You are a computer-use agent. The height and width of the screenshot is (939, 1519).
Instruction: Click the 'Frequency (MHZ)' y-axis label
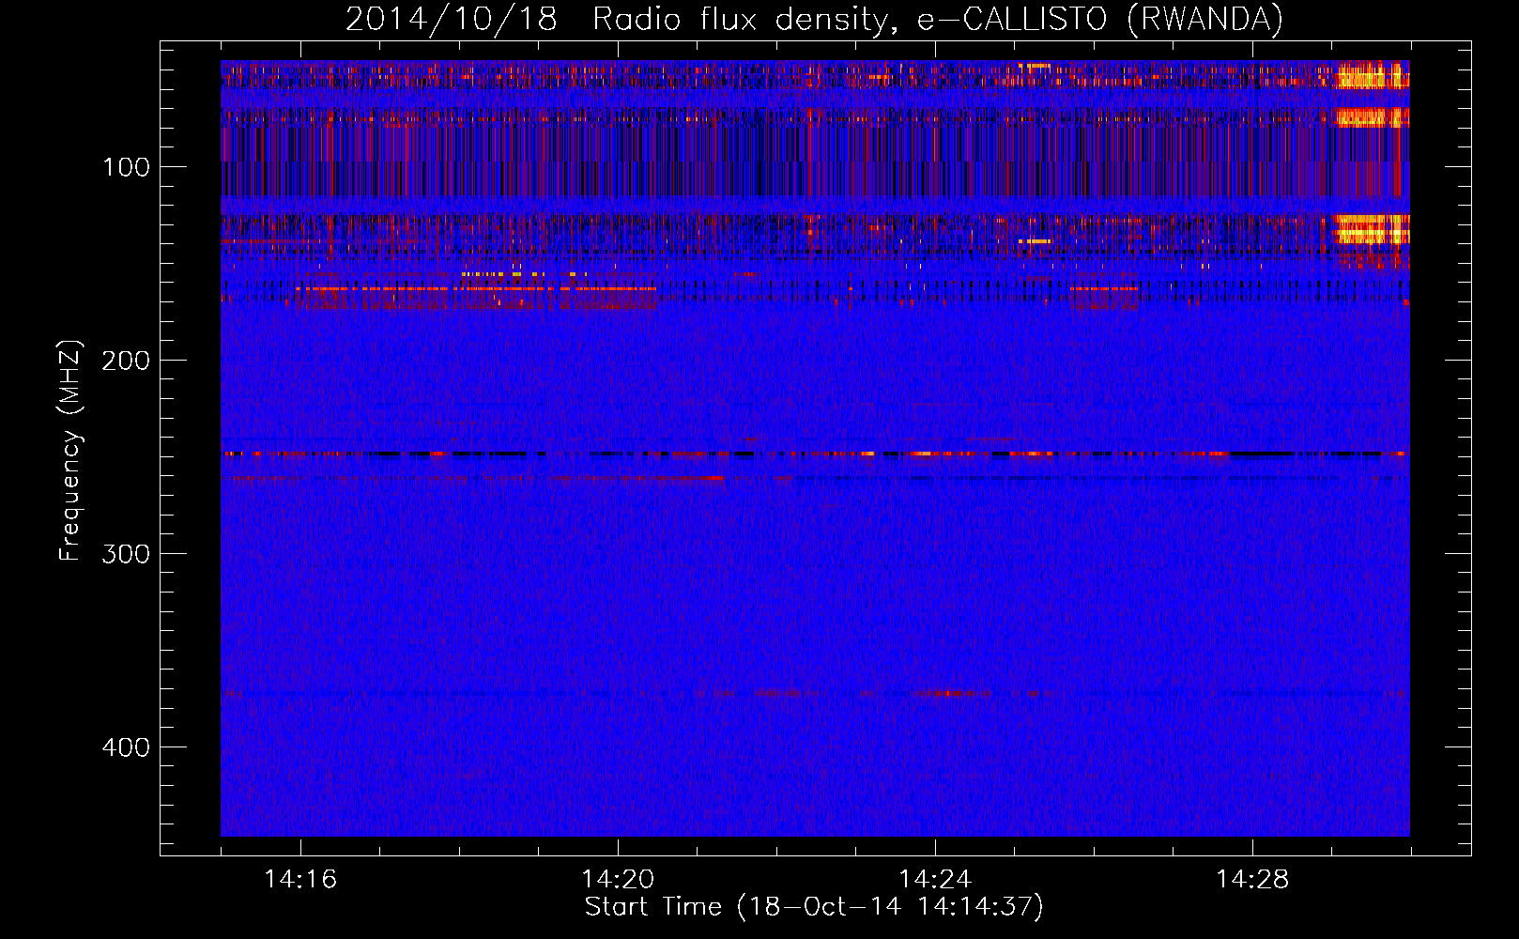coord(70,451)
